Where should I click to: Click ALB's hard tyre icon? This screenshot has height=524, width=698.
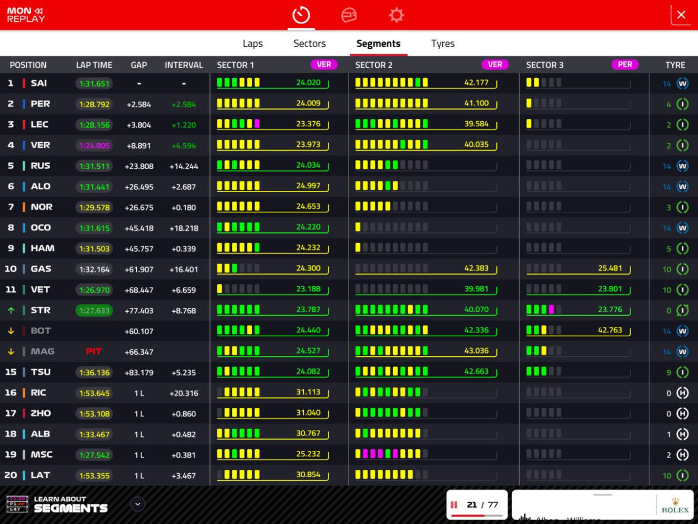pyautogui.click(x=682, y=434)
